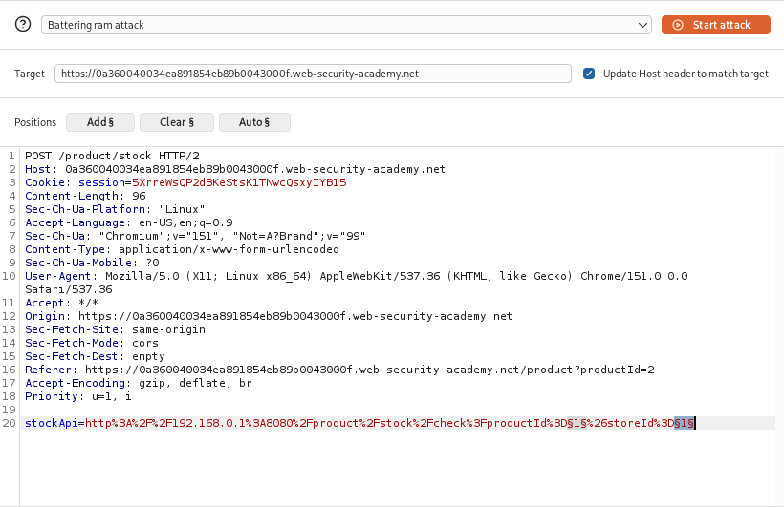Click the Sec-Ch-Ua "Chromium" header line
The height and width of the screenshot is (507, 784).
click(195, 236)
